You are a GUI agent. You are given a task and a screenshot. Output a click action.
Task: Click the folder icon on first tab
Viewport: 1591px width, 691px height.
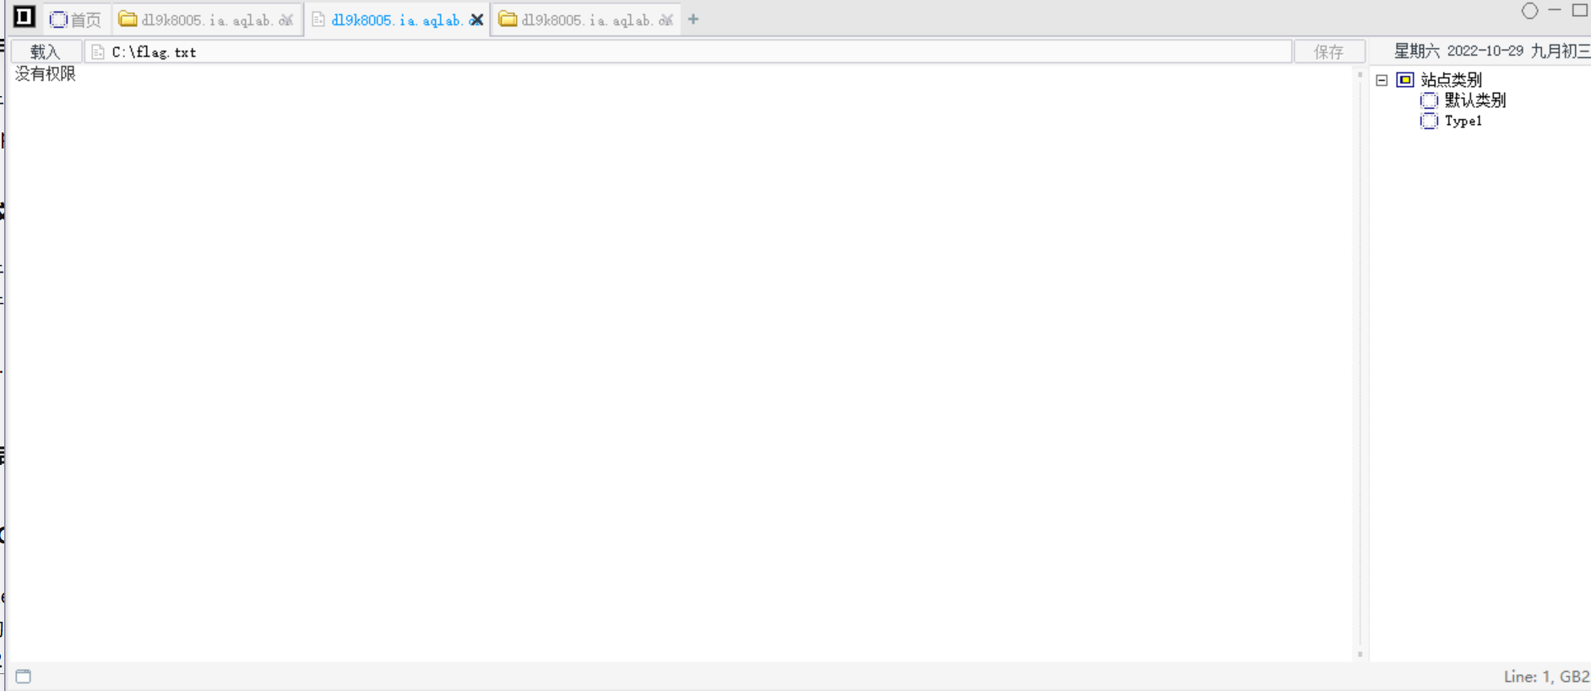128,19
